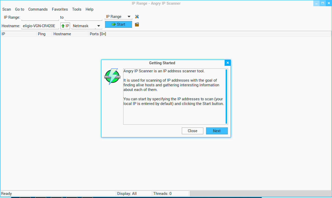Open the Favorites menu
The image size is (332, 198).
(x=60, y=9)
